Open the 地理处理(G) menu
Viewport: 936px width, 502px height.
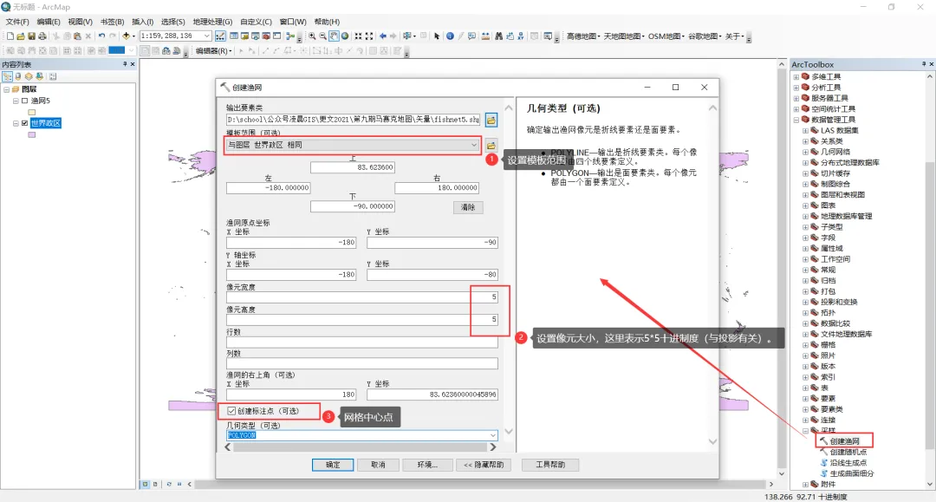pyautogui.click(x=212, y=22)
